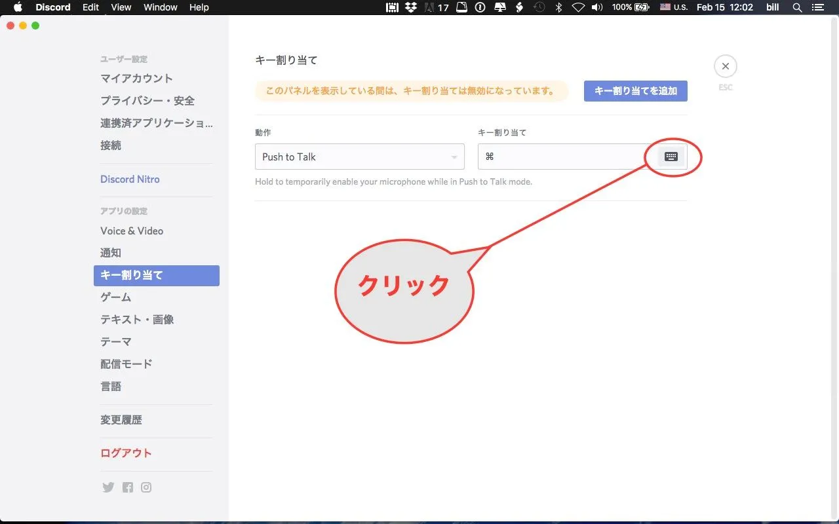
Task: Click the Wi-Fi icon in menu bar
Action: point(578,7)
